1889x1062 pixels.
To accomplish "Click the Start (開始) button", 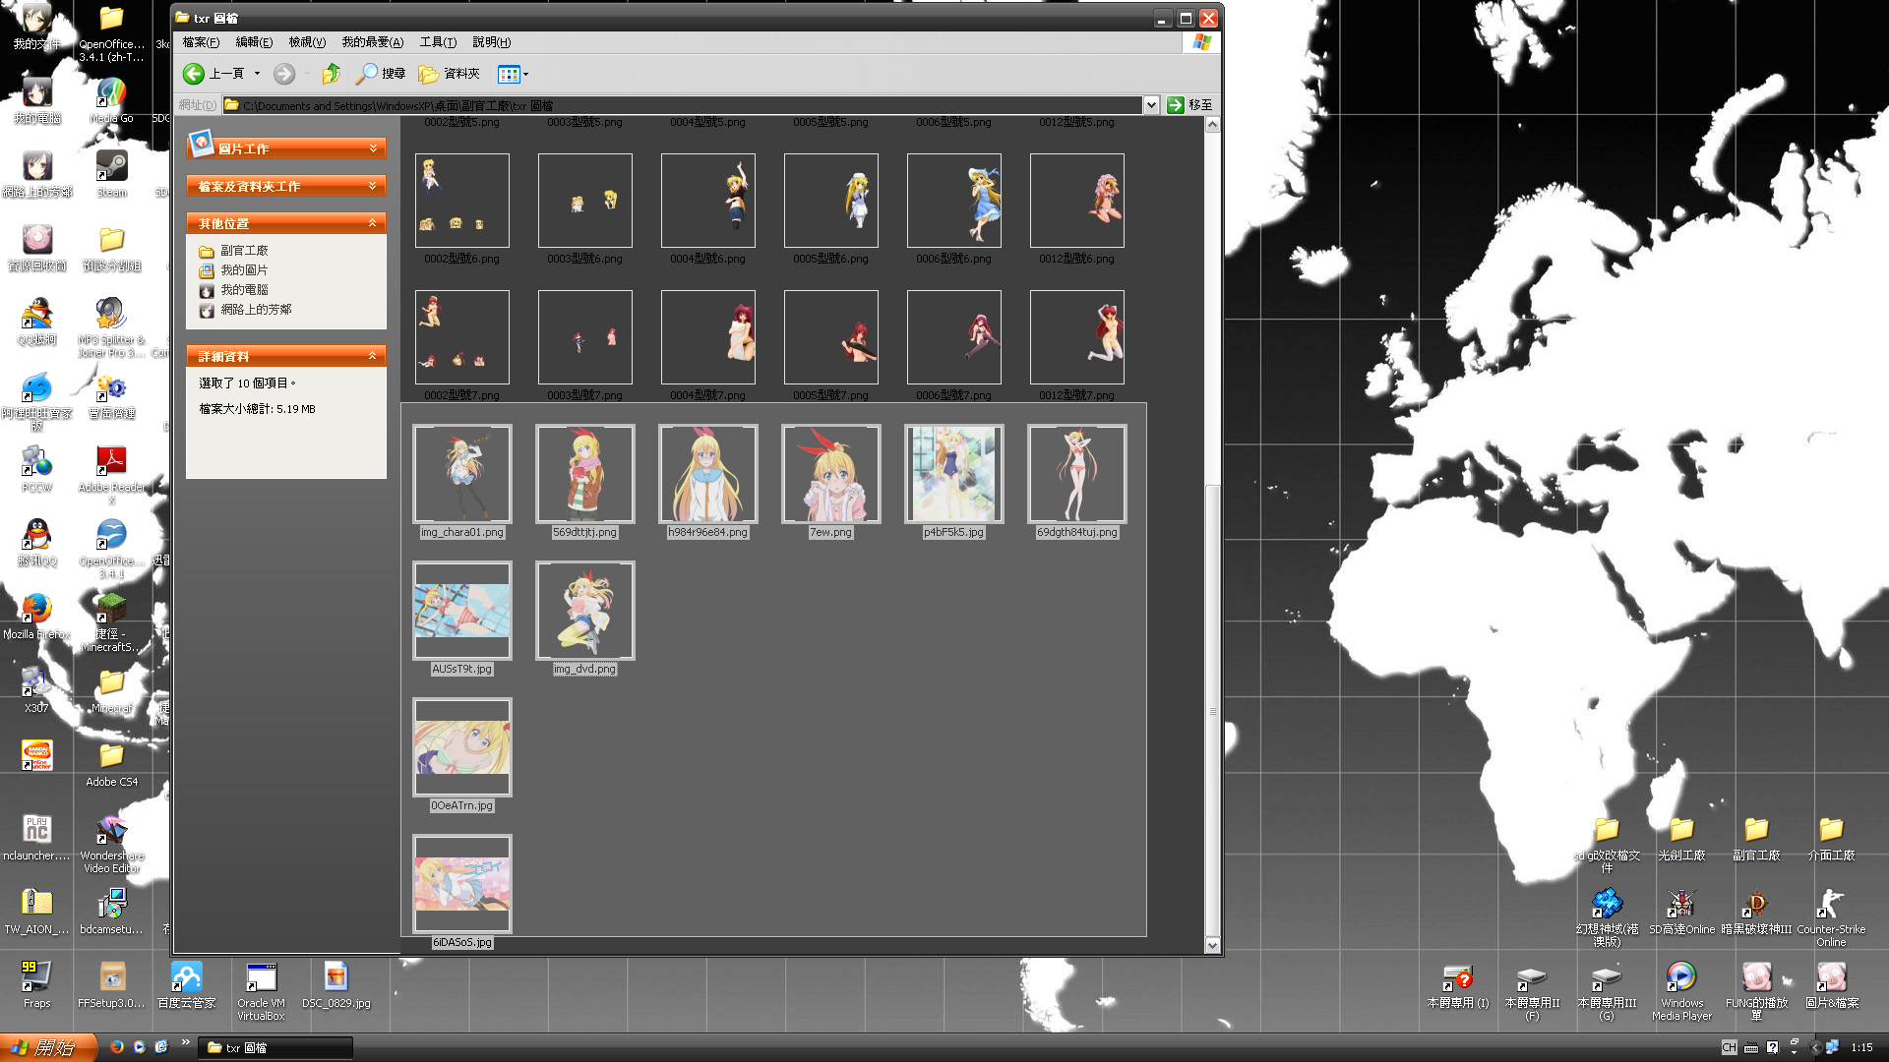I will (x=47, y=1047).
